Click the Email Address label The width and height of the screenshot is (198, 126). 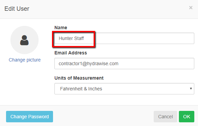click(x=70, y=53)
